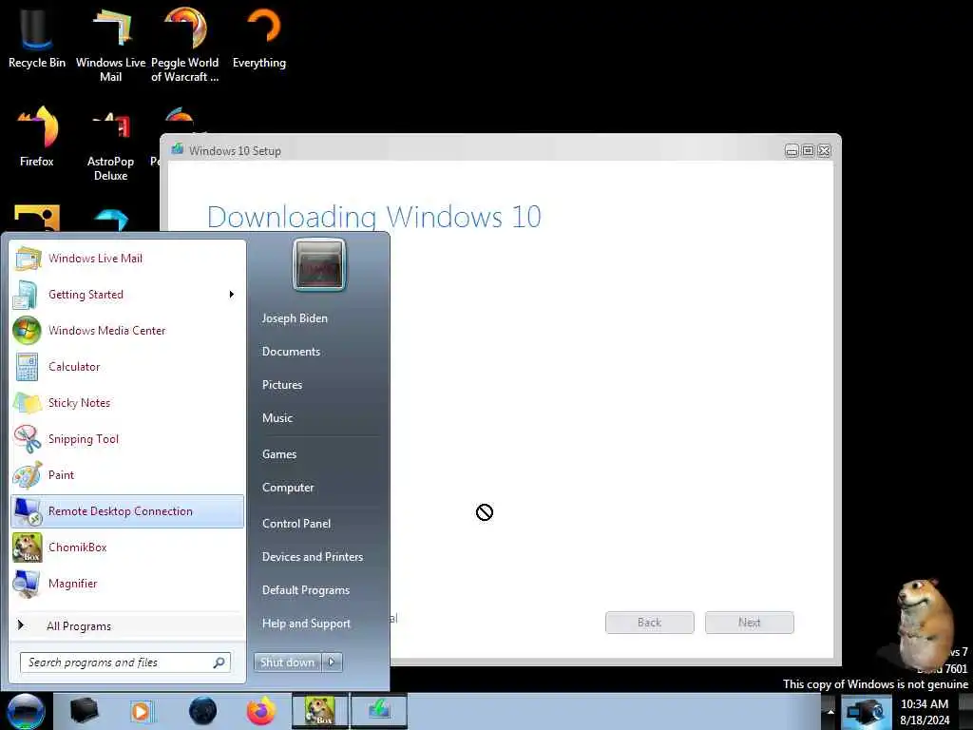973x730 pixels.
Task: Expand All Programs list
Action: pos(127,625)
